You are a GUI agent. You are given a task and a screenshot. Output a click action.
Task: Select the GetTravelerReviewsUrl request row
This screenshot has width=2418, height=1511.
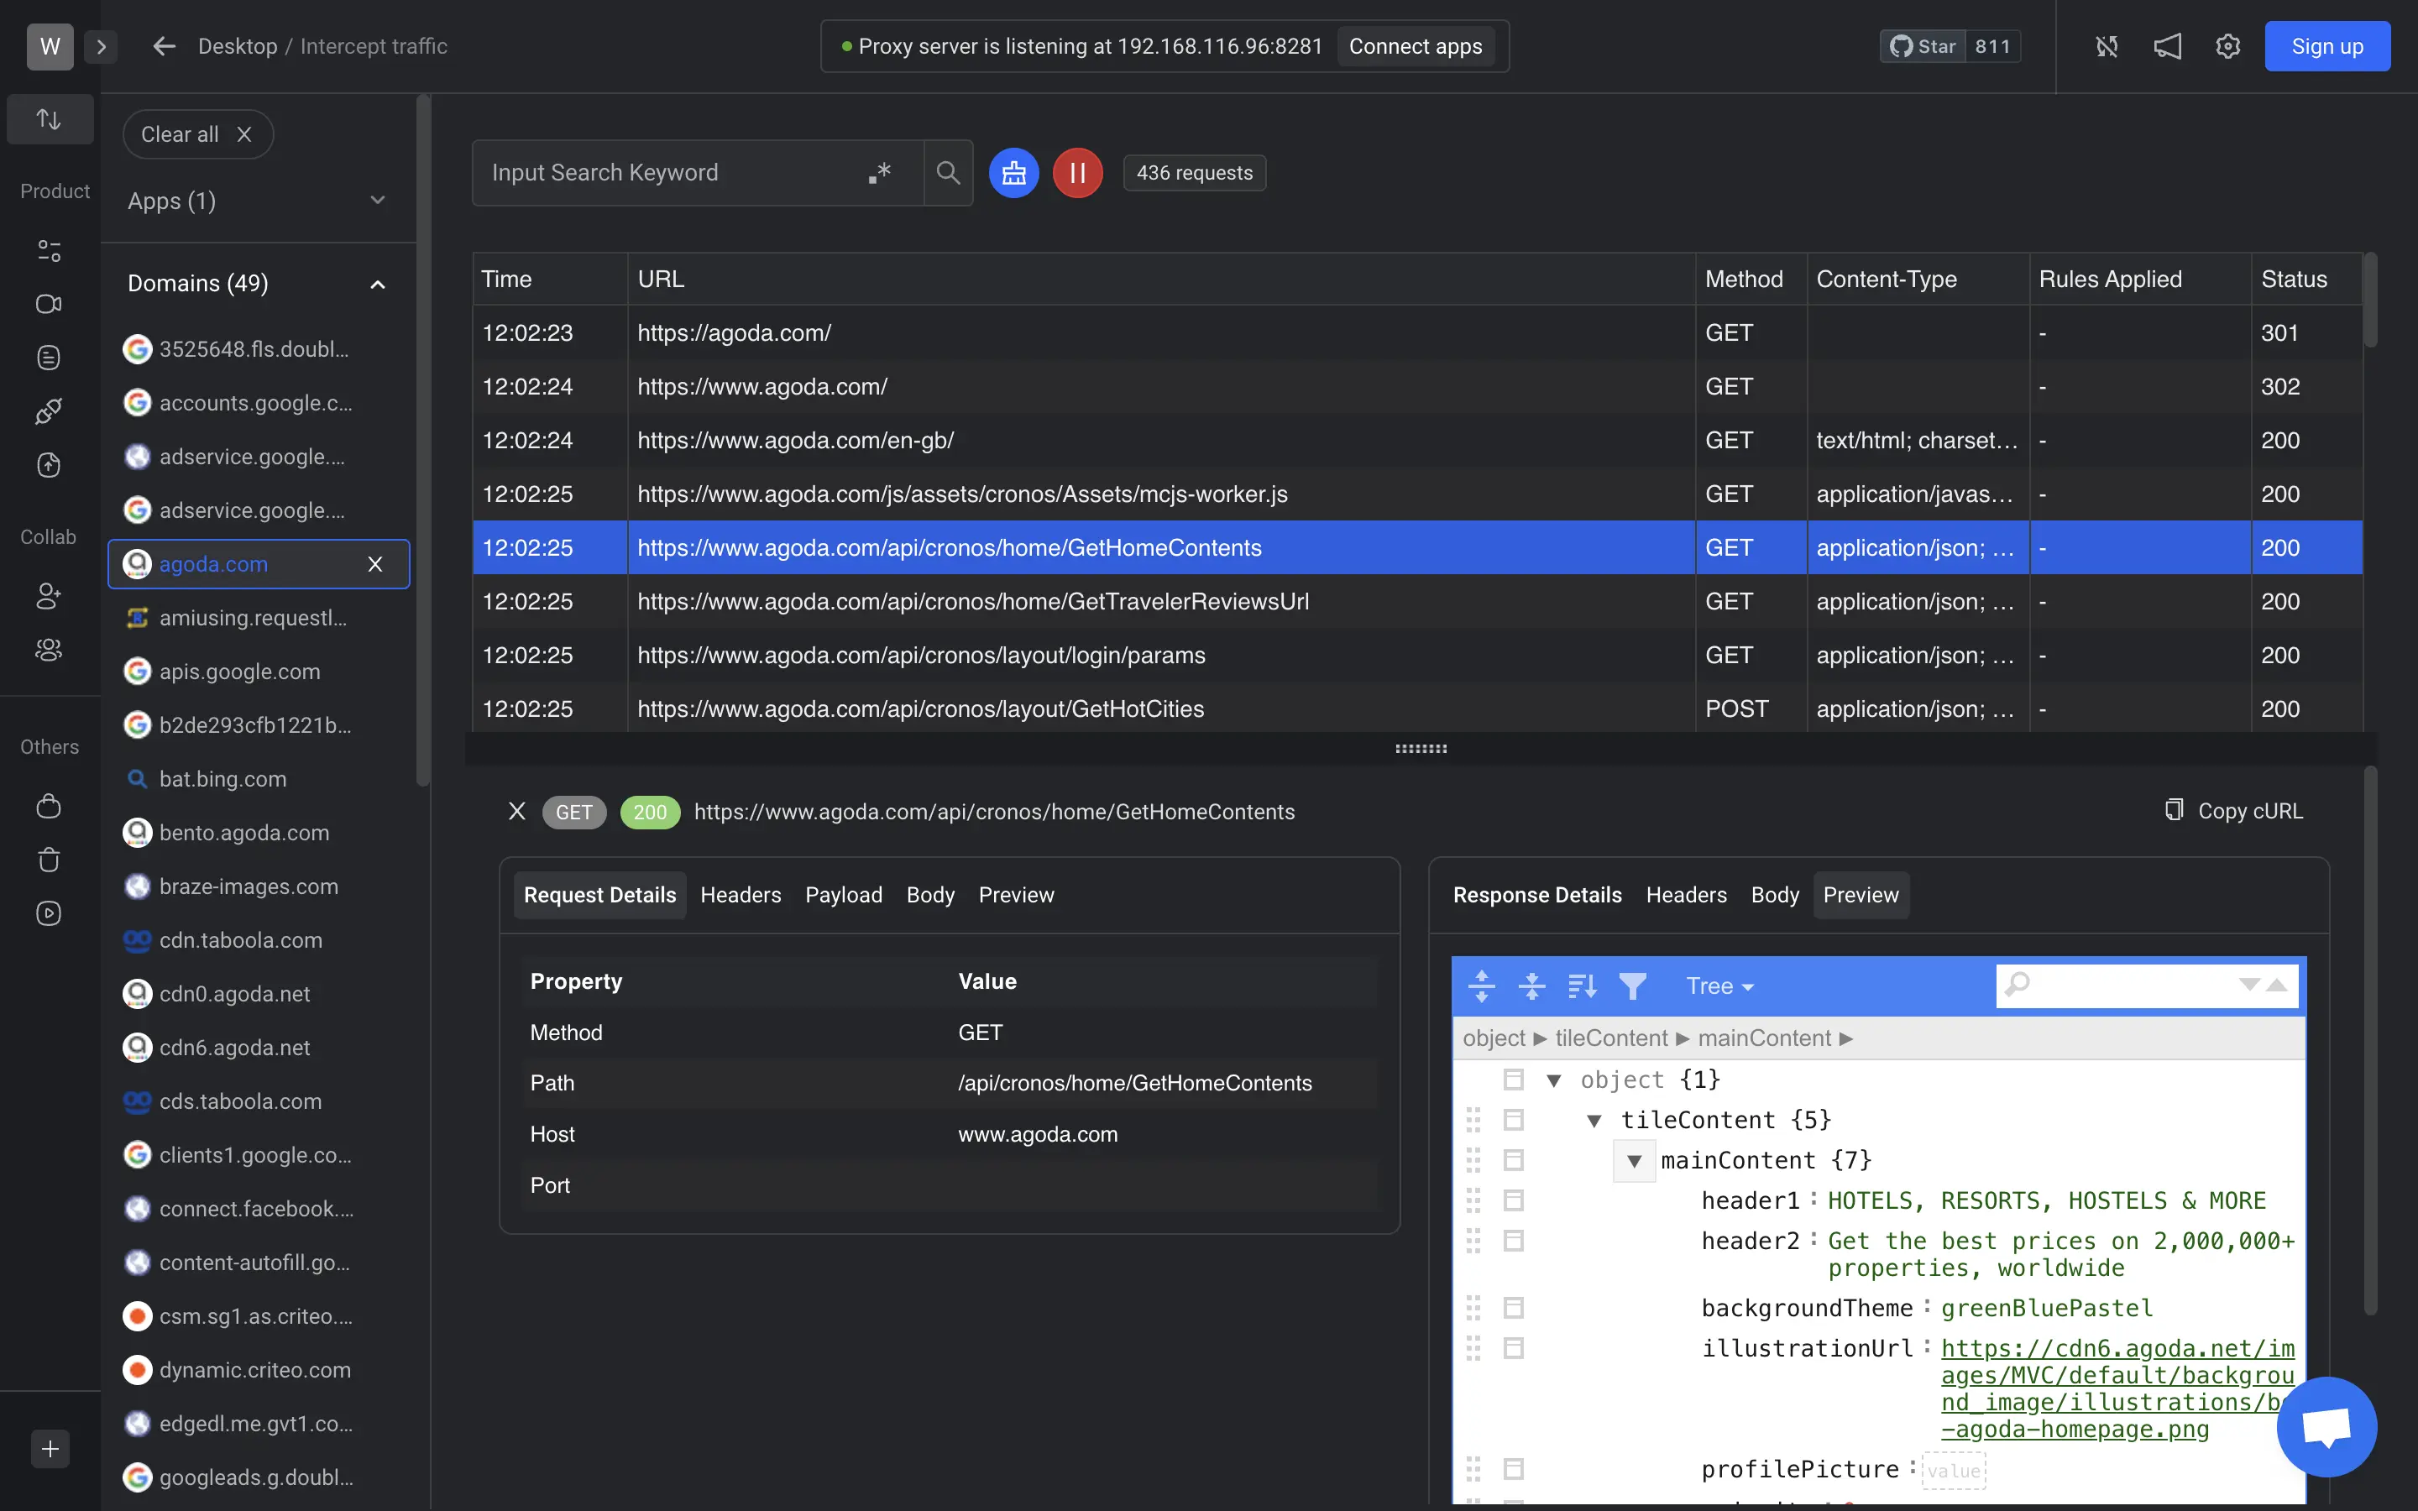point(1417,602)
